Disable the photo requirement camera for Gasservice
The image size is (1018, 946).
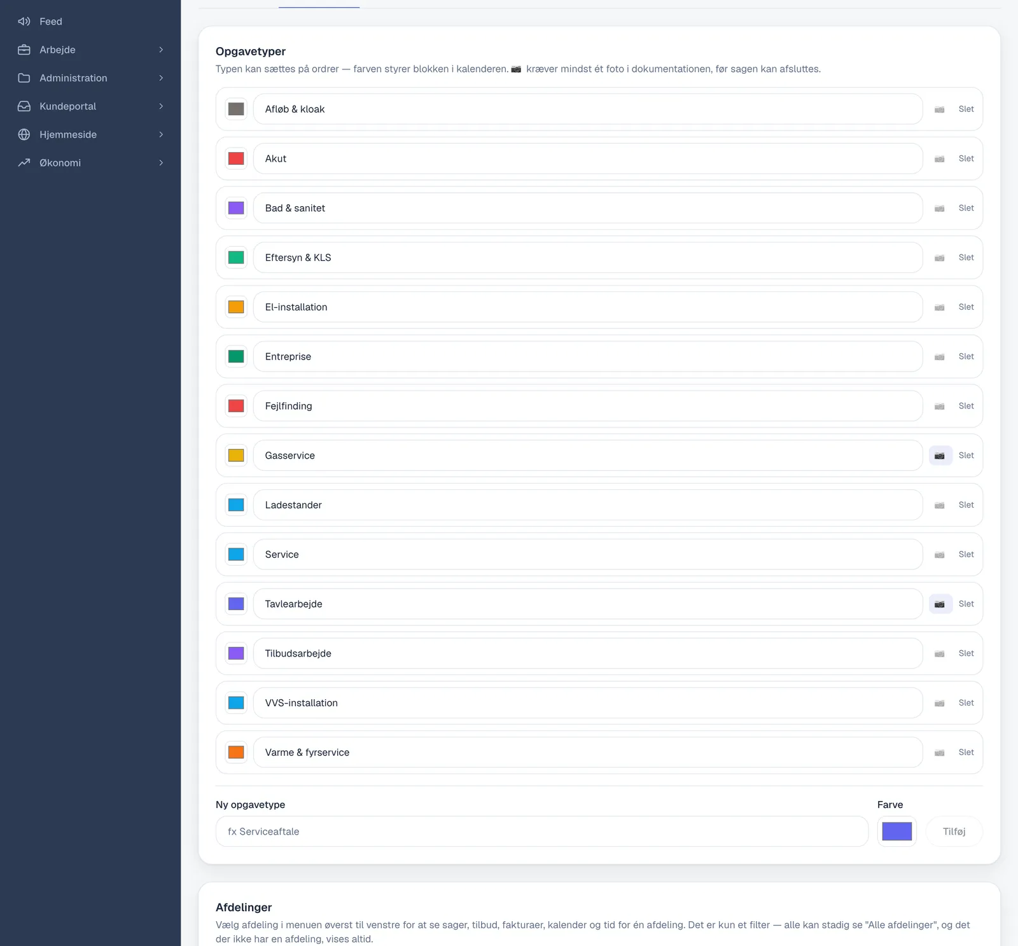pyautogui.click(x=940, y=456)
